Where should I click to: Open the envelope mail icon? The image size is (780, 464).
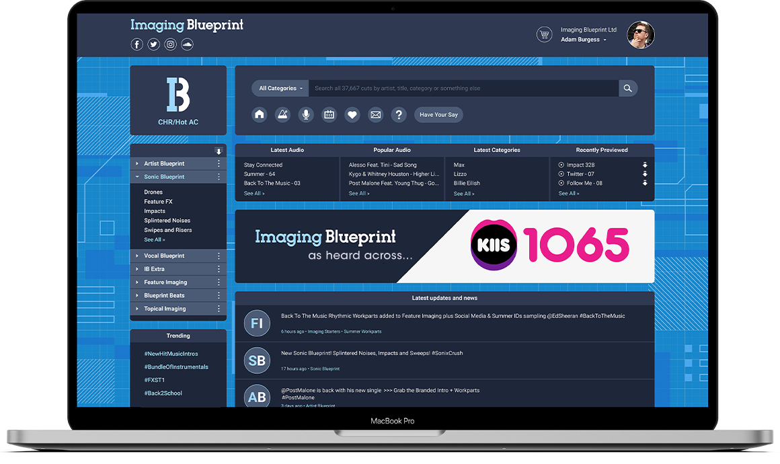pos(376,114)
